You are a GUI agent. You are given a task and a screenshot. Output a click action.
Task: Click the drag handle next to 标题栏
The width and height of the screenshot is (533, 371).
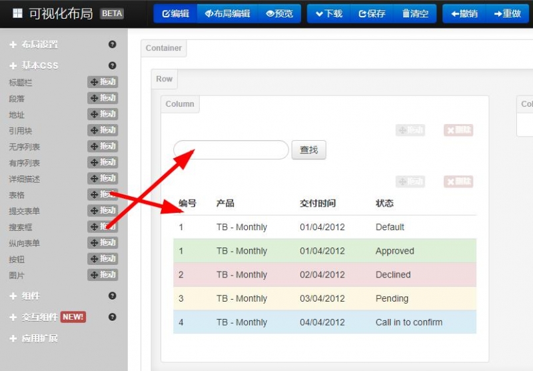click(103, 82)
